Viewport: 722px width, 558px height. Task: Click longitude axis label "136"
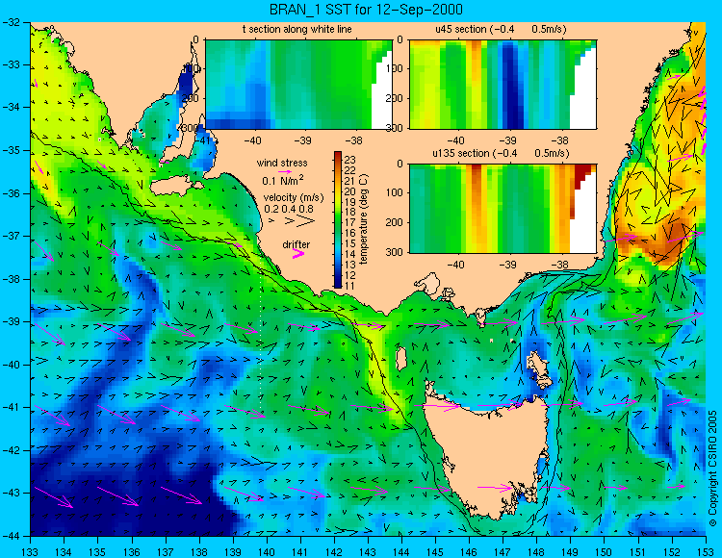coord(132,551)
